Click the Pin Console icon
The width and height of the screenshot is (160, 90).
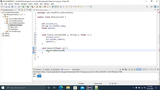(x=144, y=69)
